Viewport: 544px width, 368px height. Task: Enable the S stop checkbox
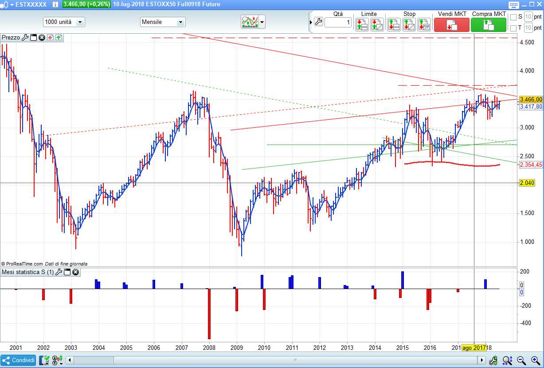pyautogui.click(x=513, y=17)
